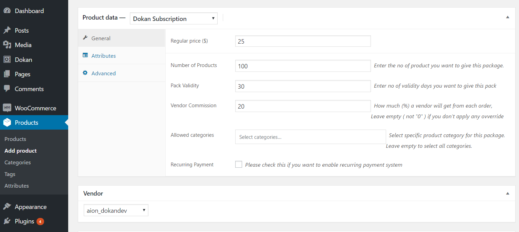Open Dokan in the admin menu

pos(34,59)
